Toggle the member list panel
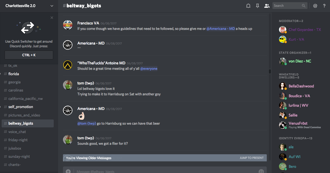 (x=267, y=6)
